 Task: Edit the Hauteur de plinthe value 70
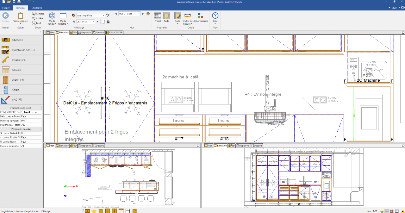click(x=31, y=146)
